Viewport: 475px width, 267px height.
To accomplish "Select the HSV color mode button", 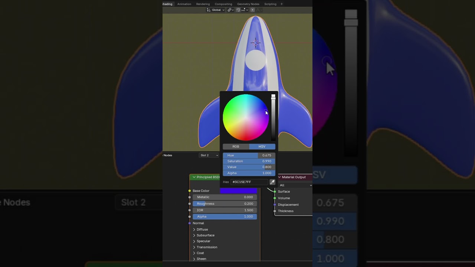I will pyautogui.click(x=262, y=146).
